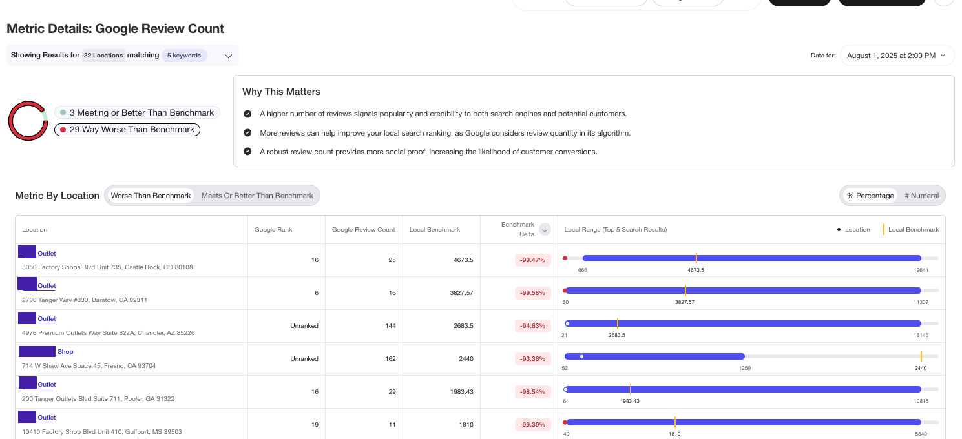Click the 3 Meeting or Better Than Benchmark chip
Image resolution: width=962 pixels, height=439 pixels.
[137, 113]
